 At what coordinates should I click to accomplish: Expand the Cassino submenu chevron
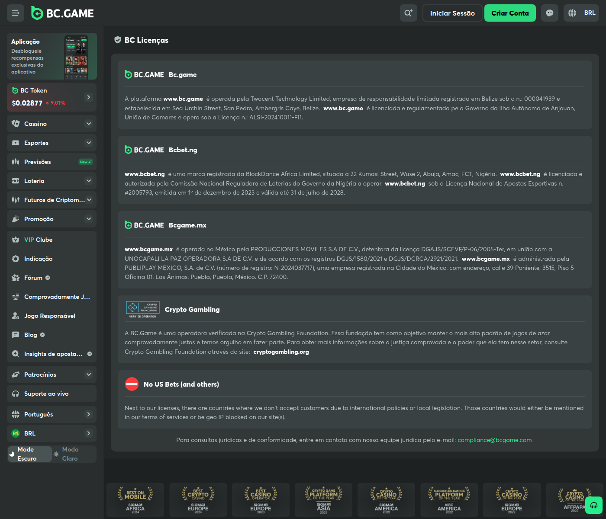pos(89,124)
